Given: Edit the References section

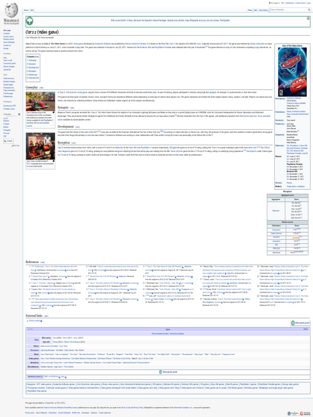Looking at the screenshot, I should [x=42, y=262].
